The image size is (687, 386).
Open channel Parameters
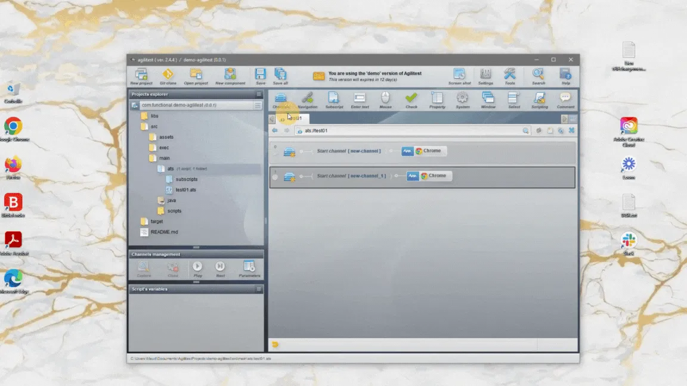pyautogui.click(x=249, y=269)
